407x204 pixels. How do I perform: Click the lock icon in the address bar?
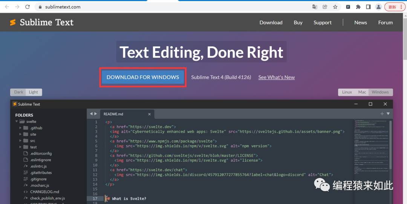click(40, 7)
